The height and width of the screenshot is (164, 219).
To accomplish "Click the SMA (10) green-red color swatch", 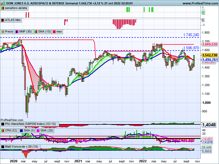I will click(36, 32).
